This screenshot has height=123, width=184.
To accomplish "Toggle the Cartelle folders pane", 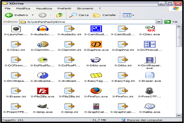I will [x=105, y=15].
